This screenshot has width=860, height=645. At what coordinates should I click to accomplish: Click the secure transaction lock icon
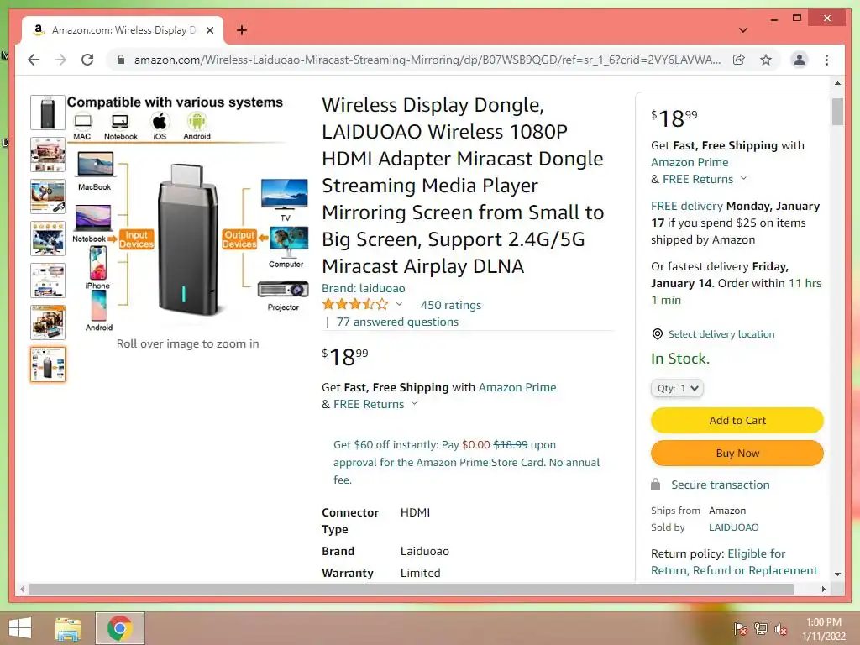pos(655,485)
